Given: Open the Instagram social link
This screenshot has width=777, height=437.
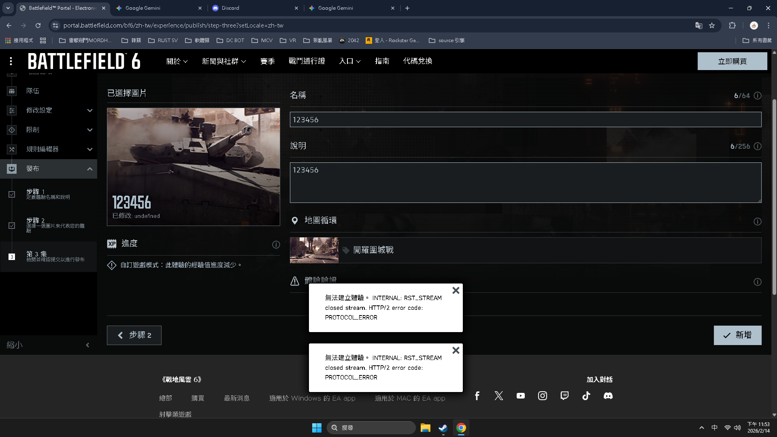Looking at the screenshot, I should (543, 396).
